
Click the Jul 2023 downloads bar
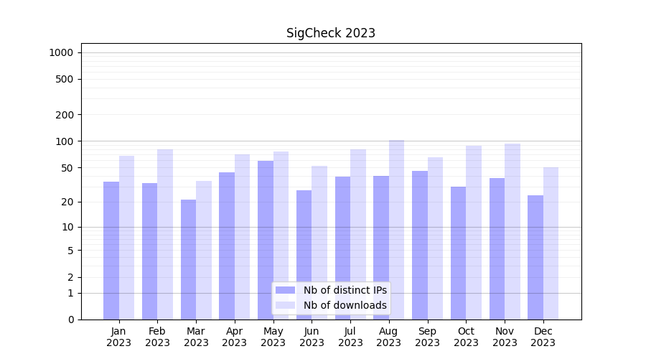point(358,234)
